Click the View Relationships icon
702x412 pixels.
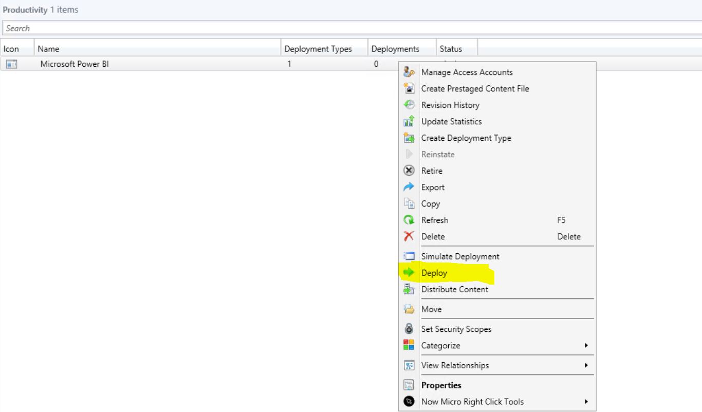click(x=409, y=365)
